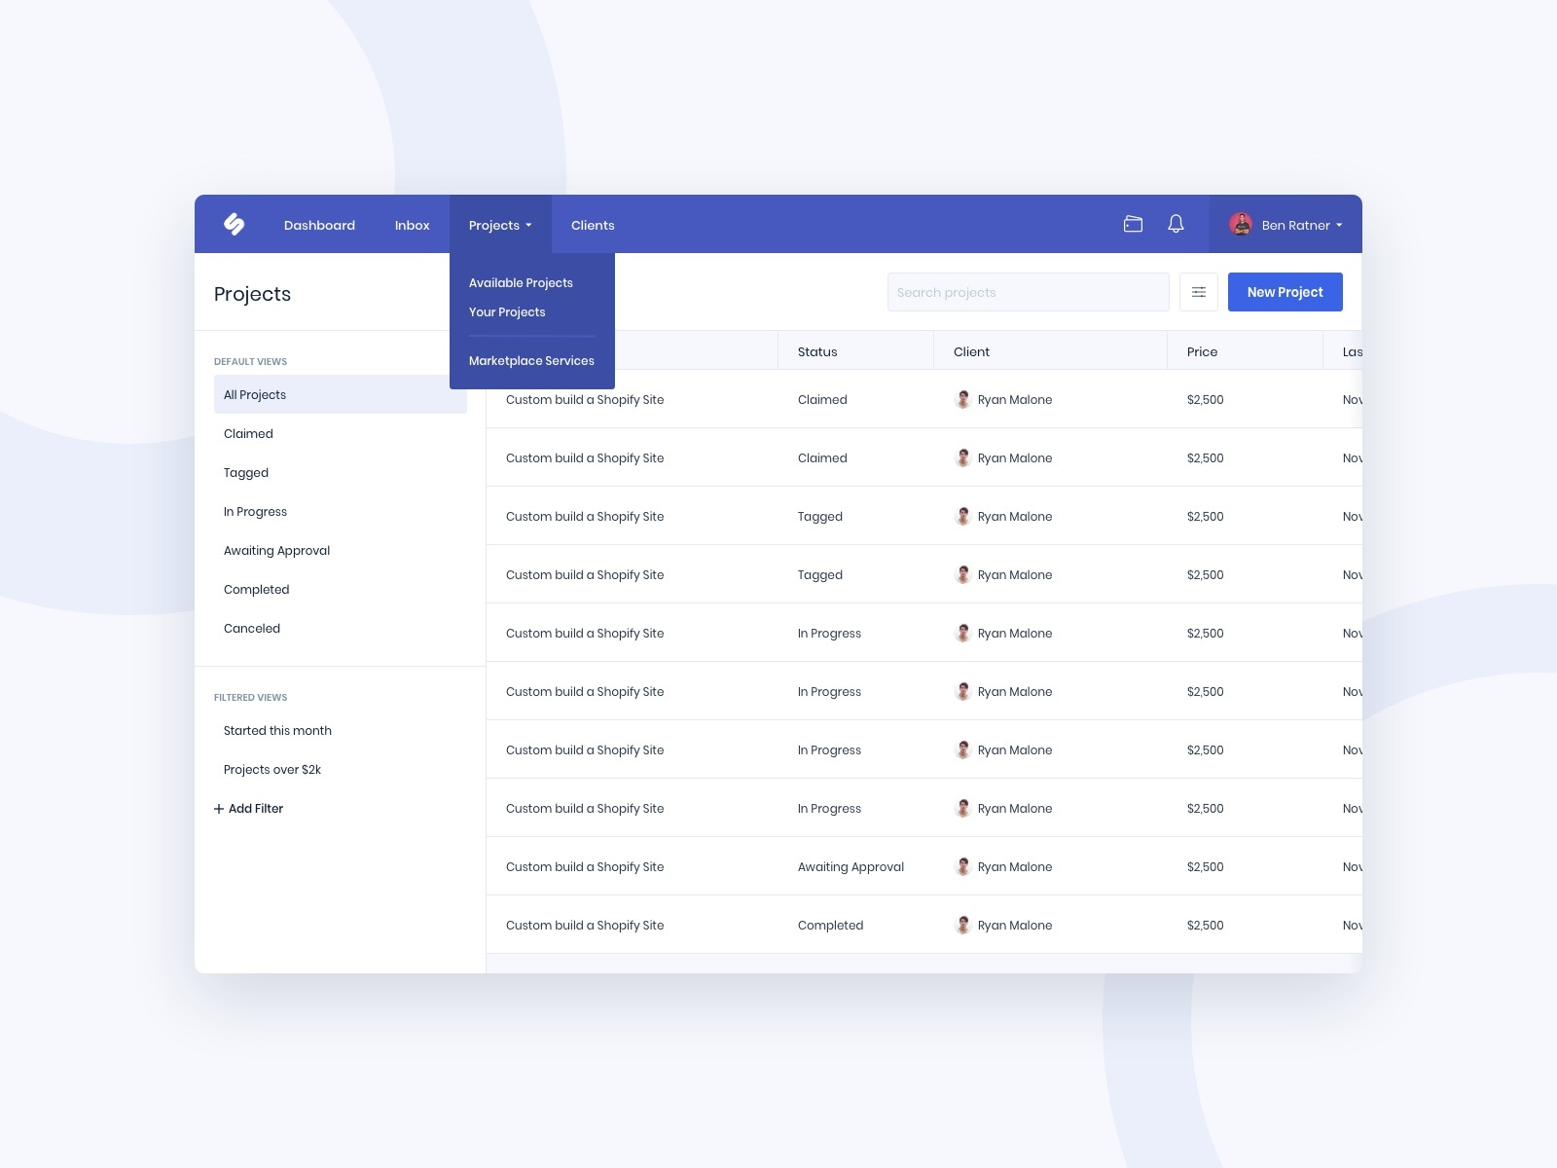Select the Claimed default view
Image resolution: width=1557 pixels, height=1168 pixels.
(x=248, y=433)
